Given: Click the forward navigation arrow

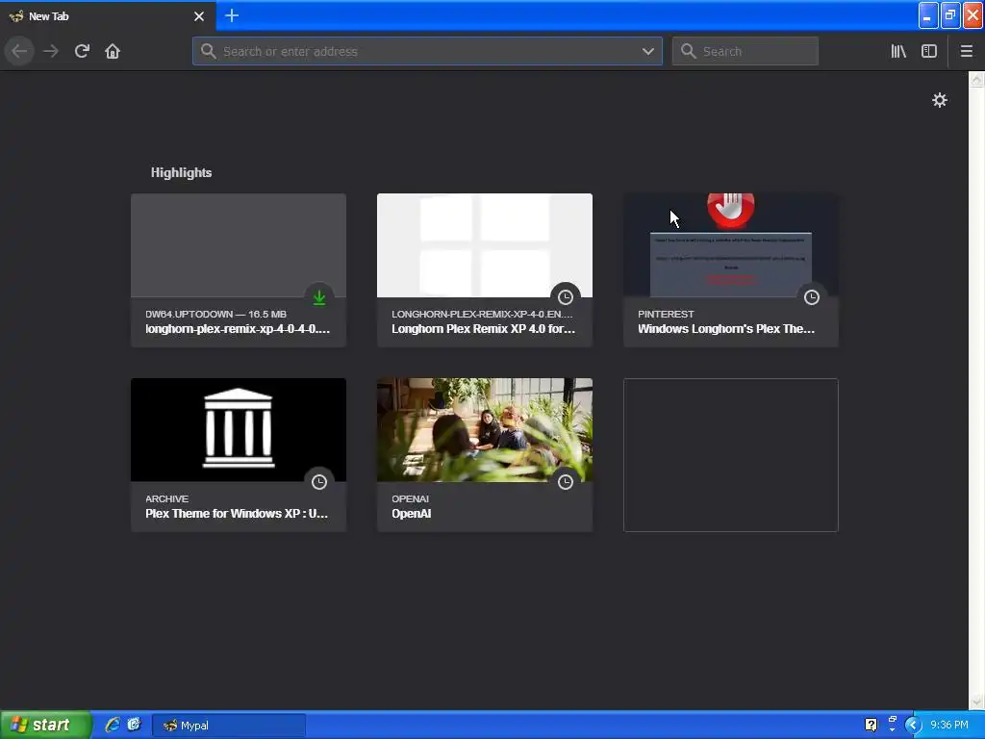Looking at the screenshot, I should click(x=51, y=51).
